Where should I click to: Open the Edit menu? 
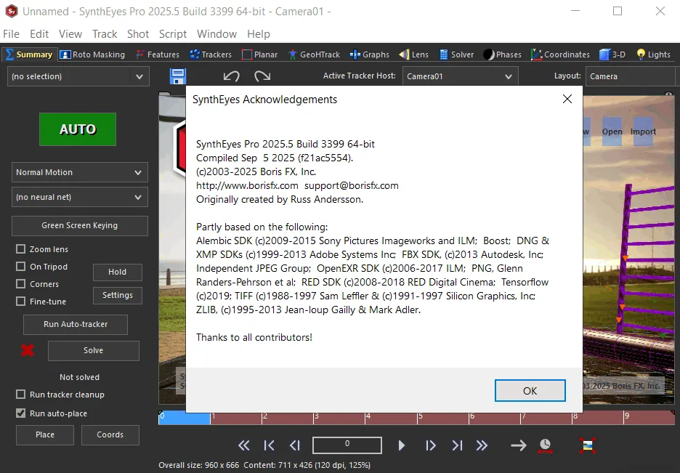click(x=39, y=34)
